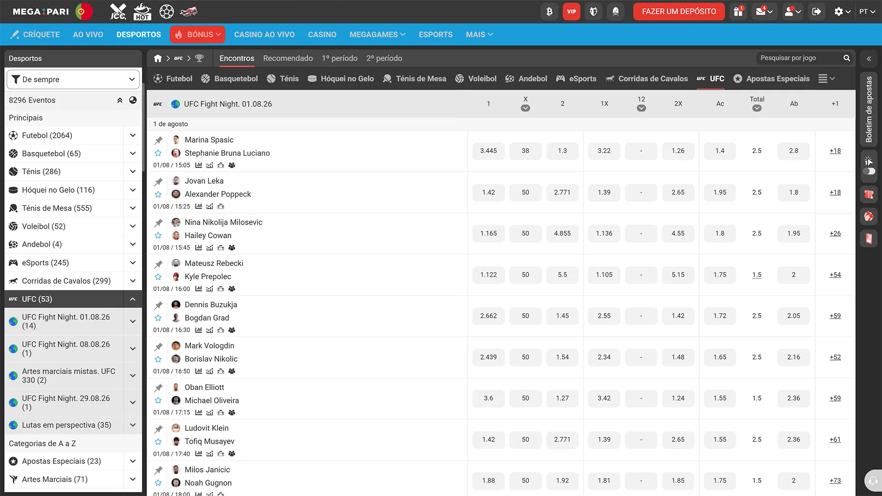This screenshot has height=496, width=882.
Task: Open +18 markets for Spasic fight
Action: point(835,151)
